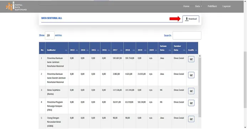Select Beras Sejahtera (Rastra) indicator text

(53, 92)
